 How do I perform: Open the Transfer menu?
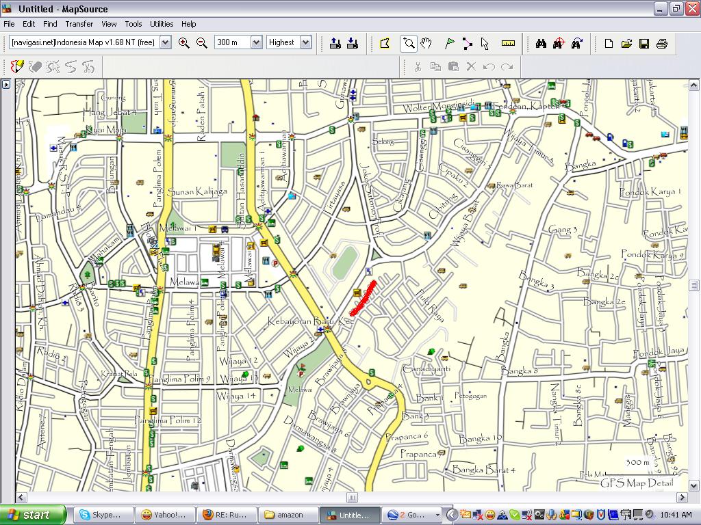(x=79, y=24)
